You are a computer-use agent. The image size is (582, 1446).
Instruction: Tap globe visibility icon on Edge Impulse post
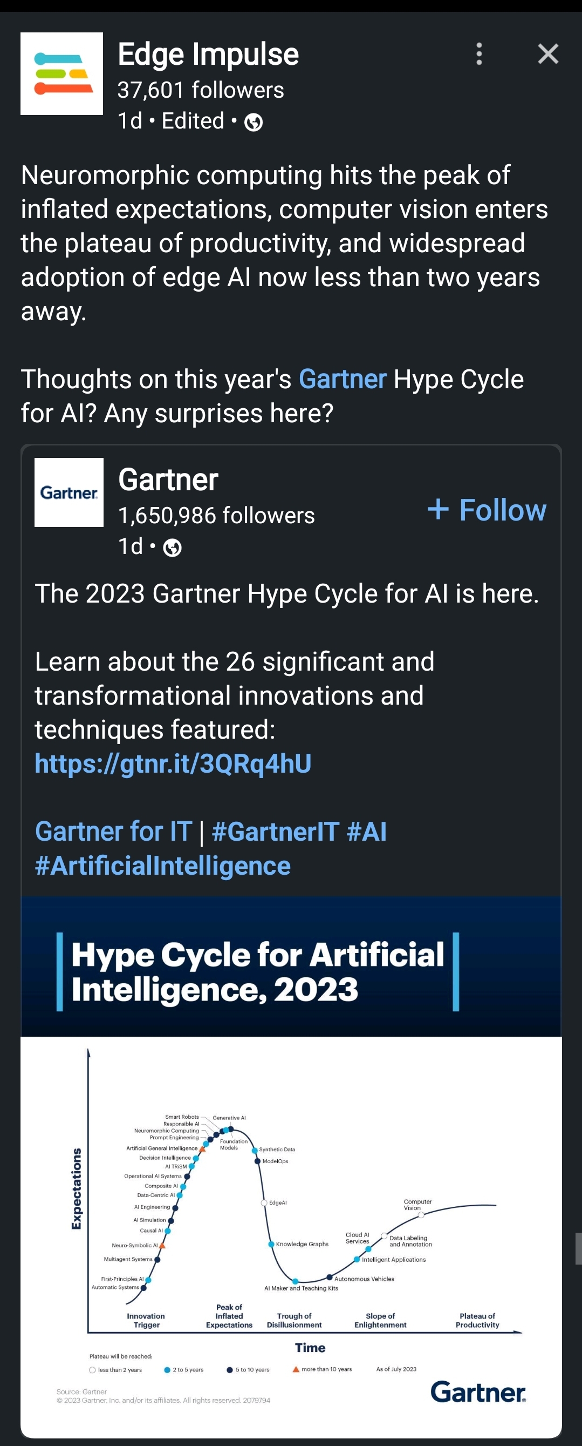[x=254, y=122]
